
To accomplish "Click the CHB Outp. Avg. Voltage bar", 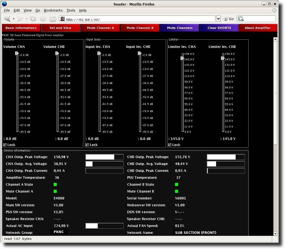I will click(x=226, y=164).
